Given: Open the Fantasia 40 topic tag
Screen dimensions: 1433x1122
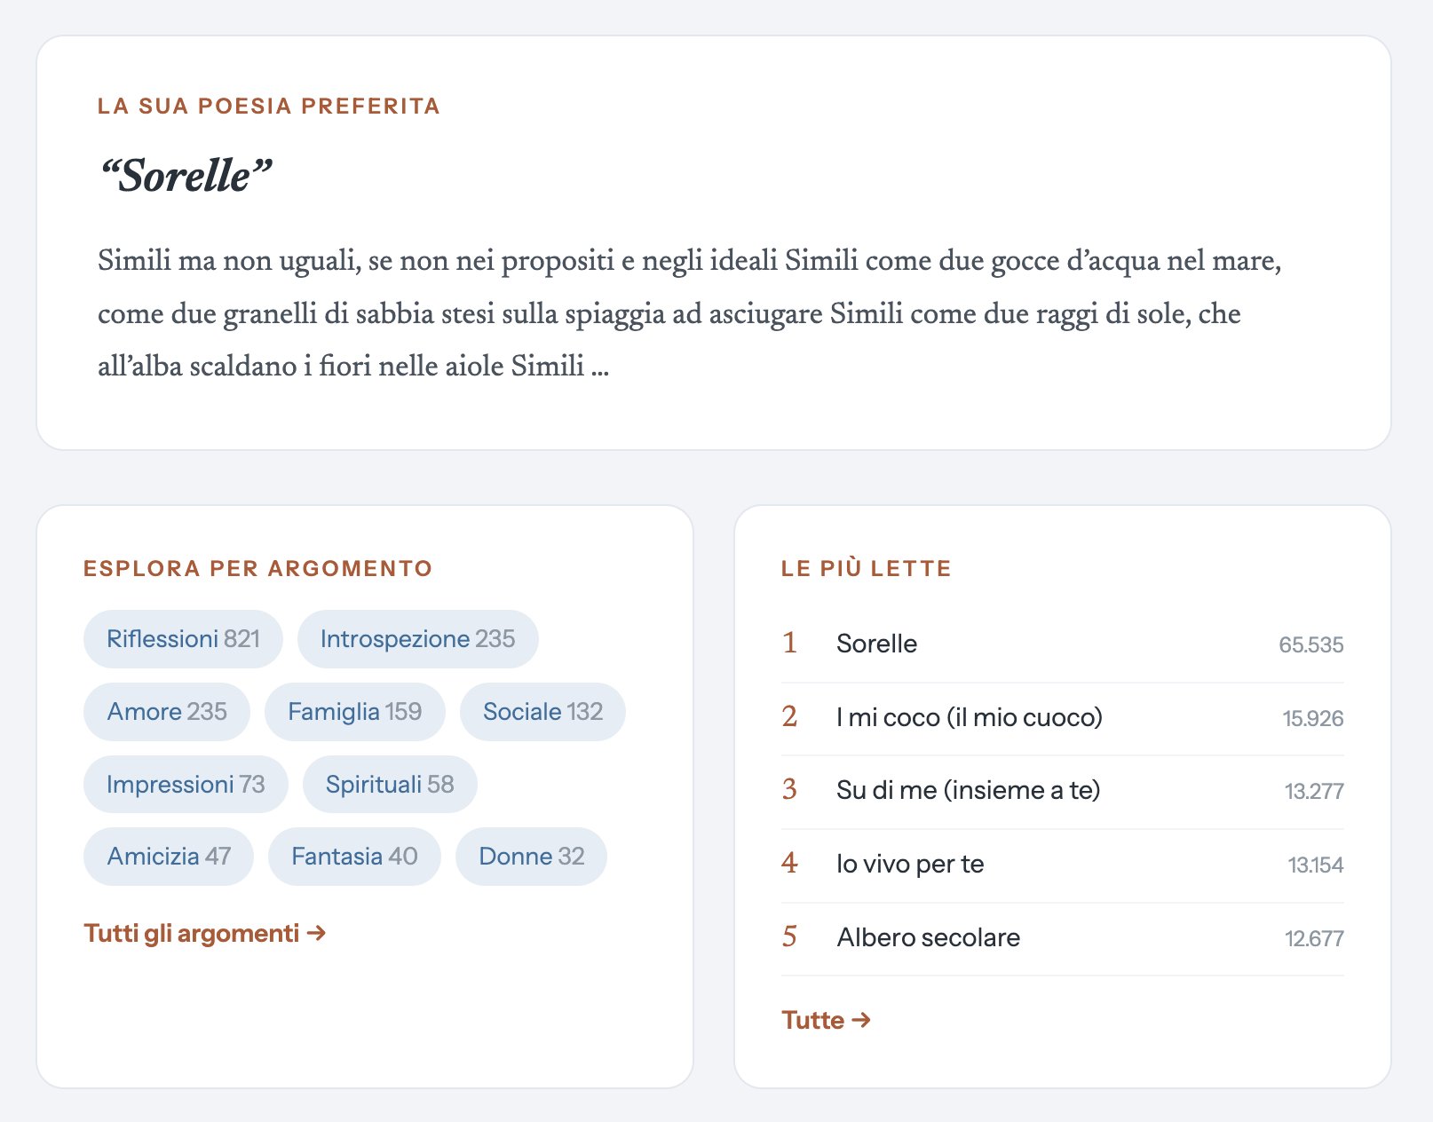Looking at the screenshot, I should tap(354, 857).
